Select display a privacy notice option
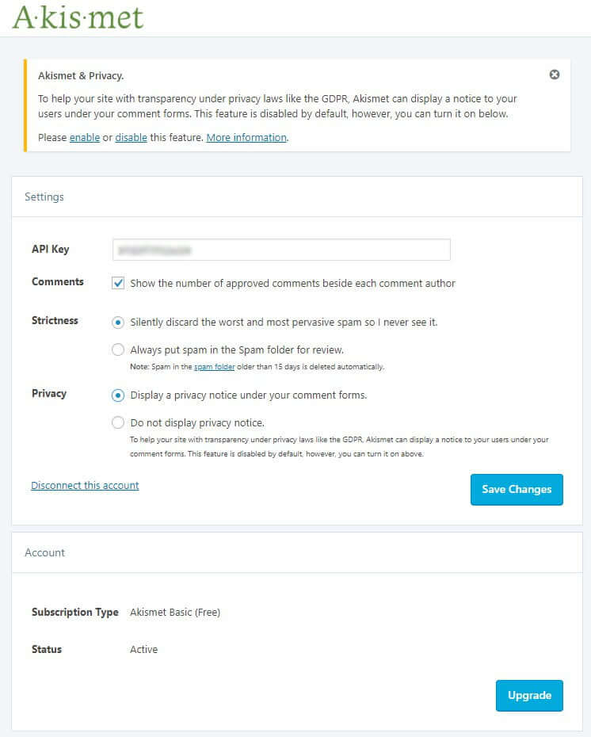The height and width of the screenshot is (737, 591). pos(118,395)
